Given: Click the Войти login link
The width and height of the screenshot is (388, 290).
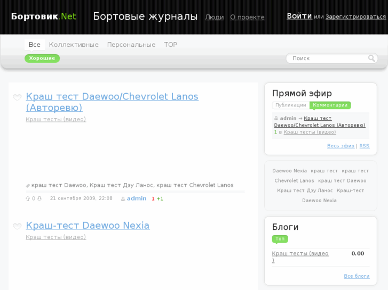Looking at the screenshot, I should click(299, 16).
